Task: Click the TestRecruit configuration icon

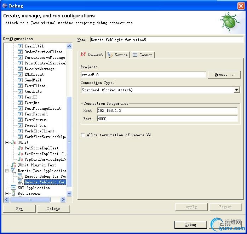Action: pos(20,114)
